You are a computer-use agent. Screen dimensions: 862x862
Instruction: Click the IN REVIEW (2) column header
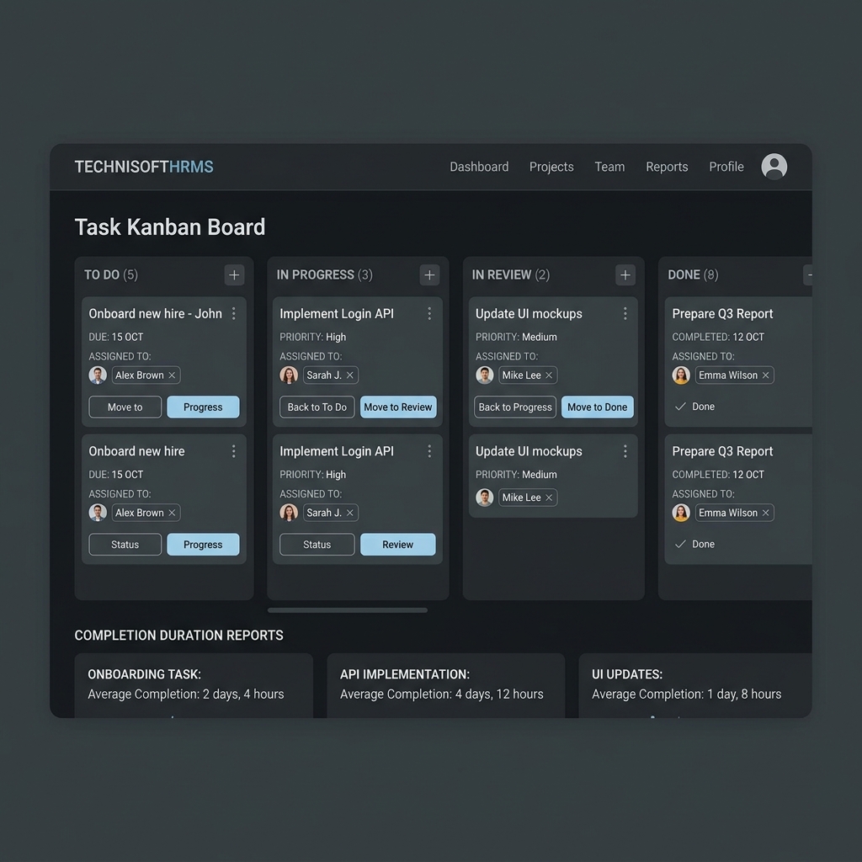click(511, 275)
